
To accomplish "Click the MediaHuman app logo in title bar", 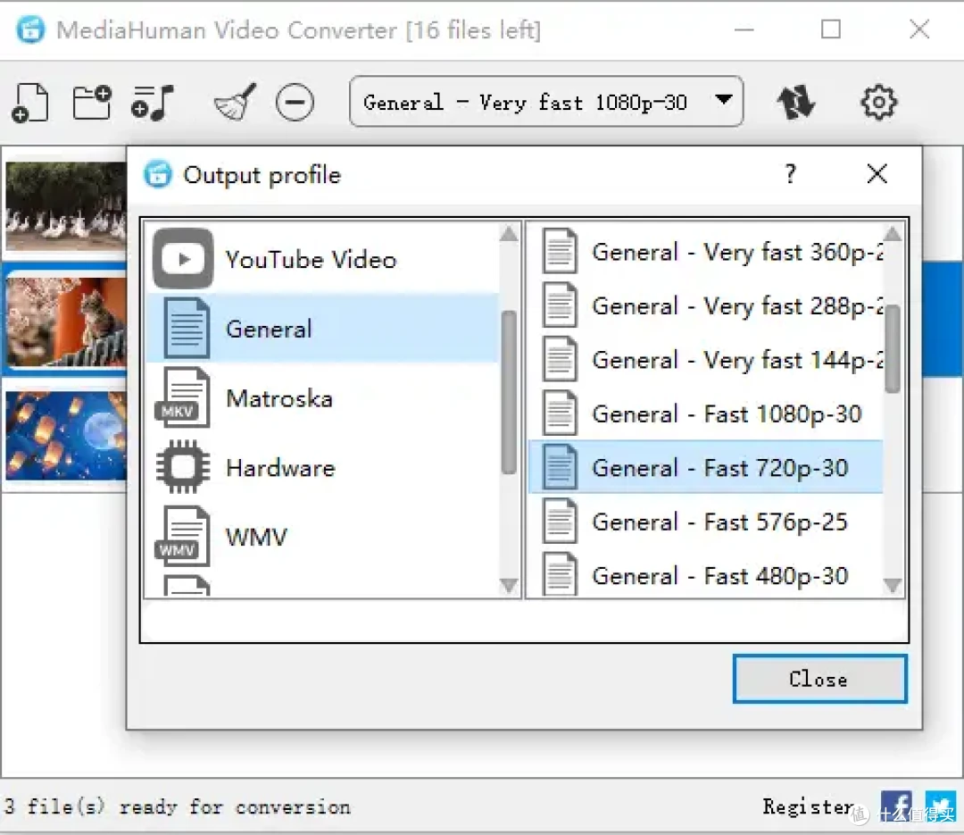I will [30, 29].
